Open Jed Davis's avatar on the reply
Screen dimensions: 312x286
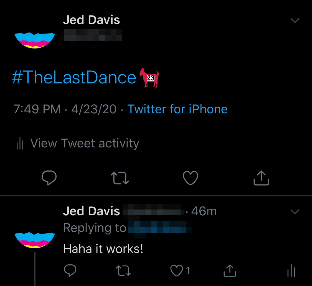coord(35,240)
